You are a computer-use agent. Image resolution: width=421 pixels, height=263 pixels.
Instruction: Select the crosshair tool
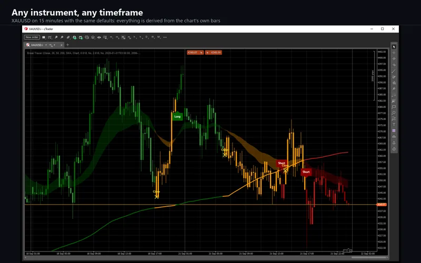tap(394, 53)
